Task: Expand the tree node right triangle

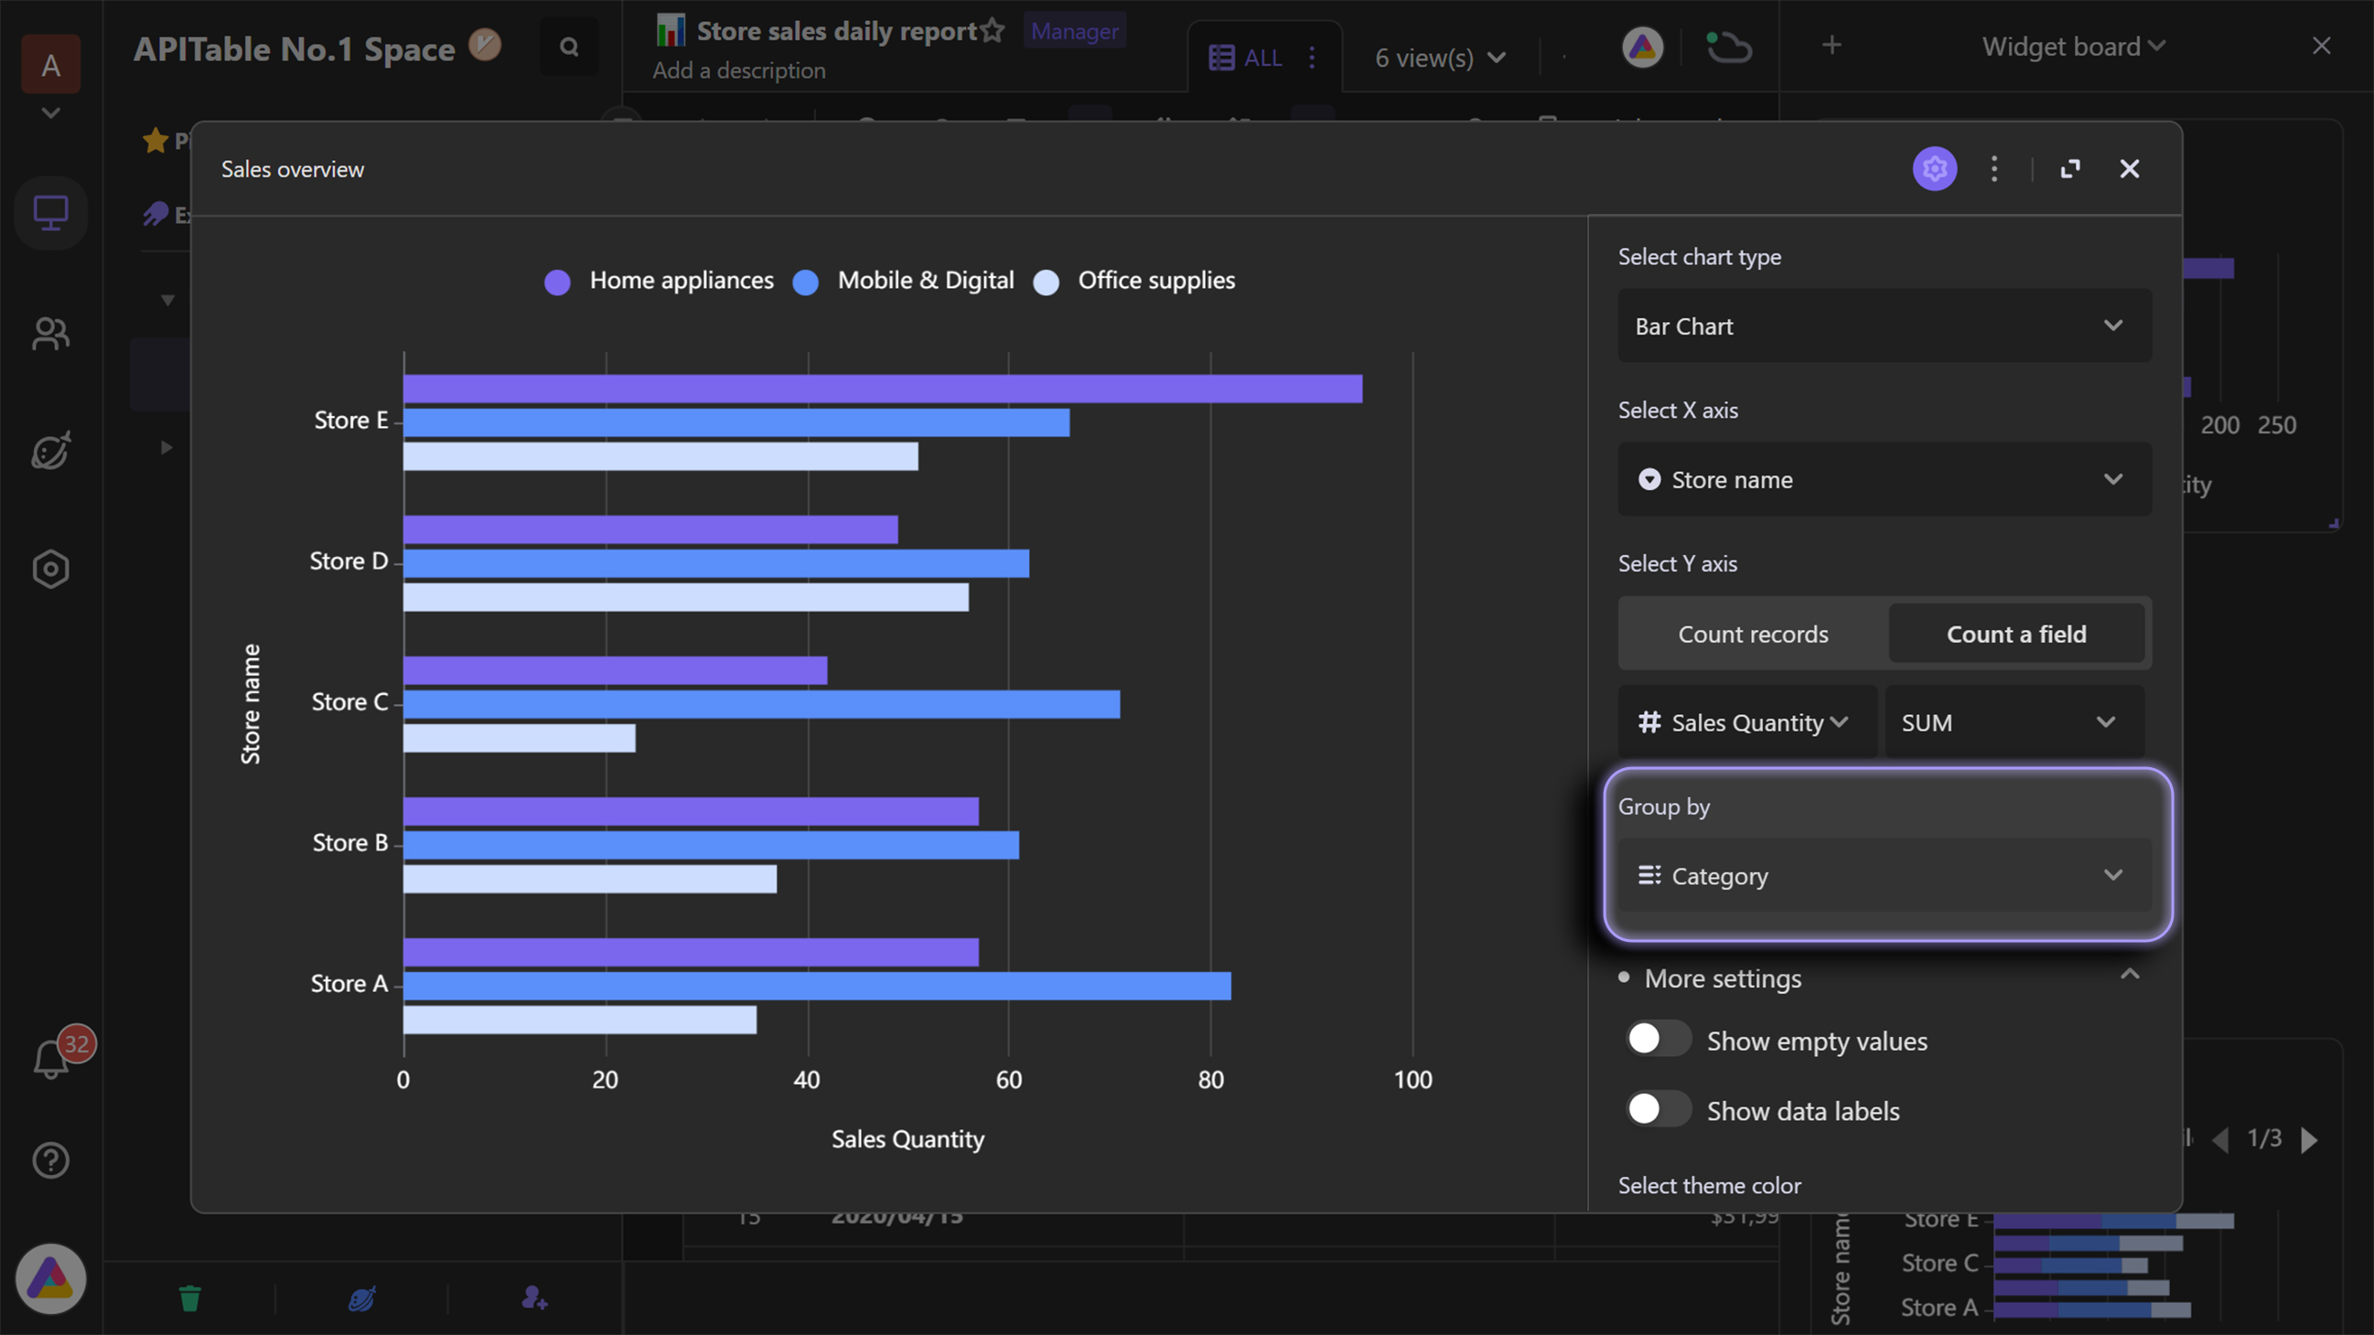Action: tap(166, 448)
